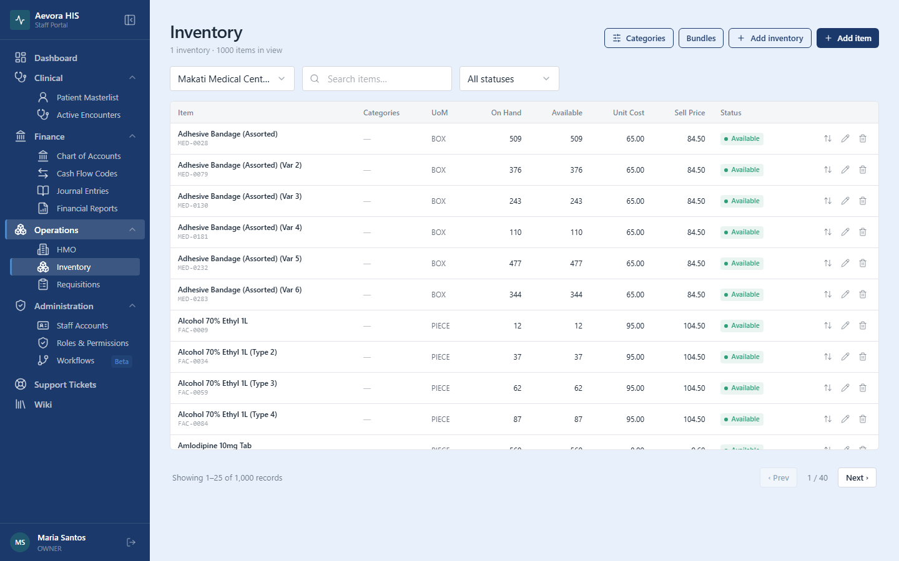Focus the Search items field

377,79
